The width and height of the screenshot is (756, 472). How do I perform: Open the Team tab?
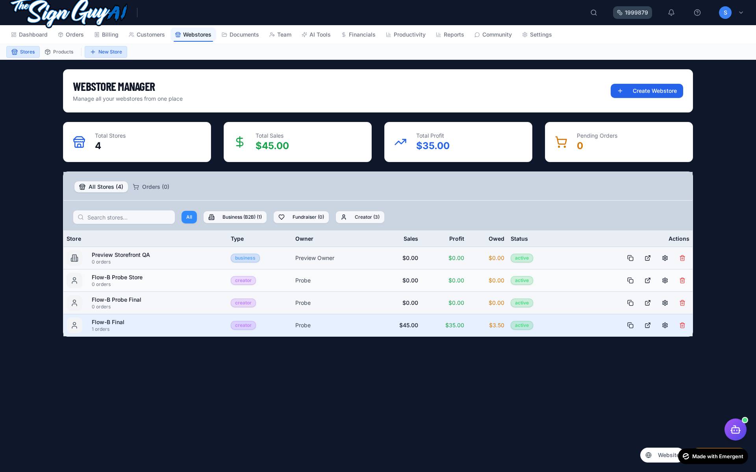280,35
